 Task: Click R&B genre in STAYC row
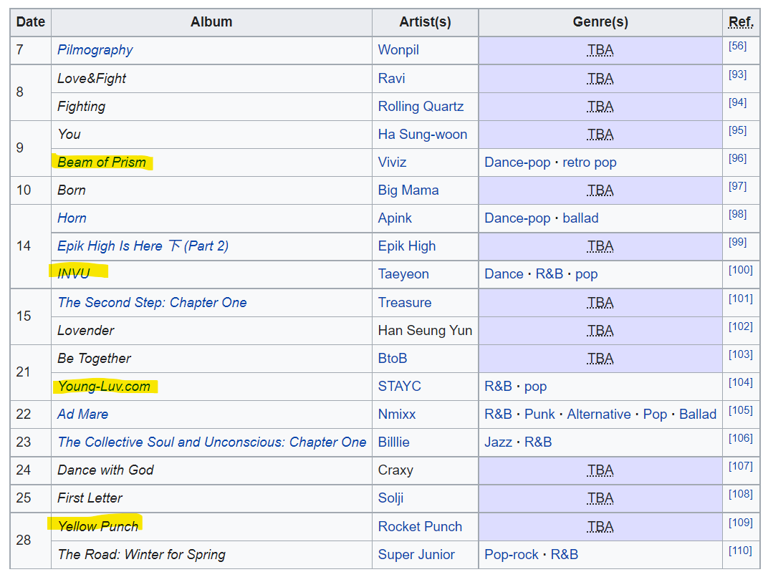coord(498,386)
